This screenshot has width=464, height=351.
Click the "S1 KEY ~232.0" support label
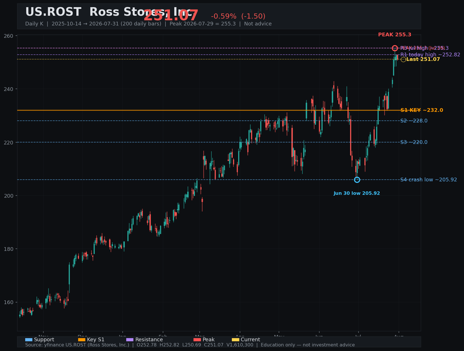pyautogui.click(x=422, y=110)
